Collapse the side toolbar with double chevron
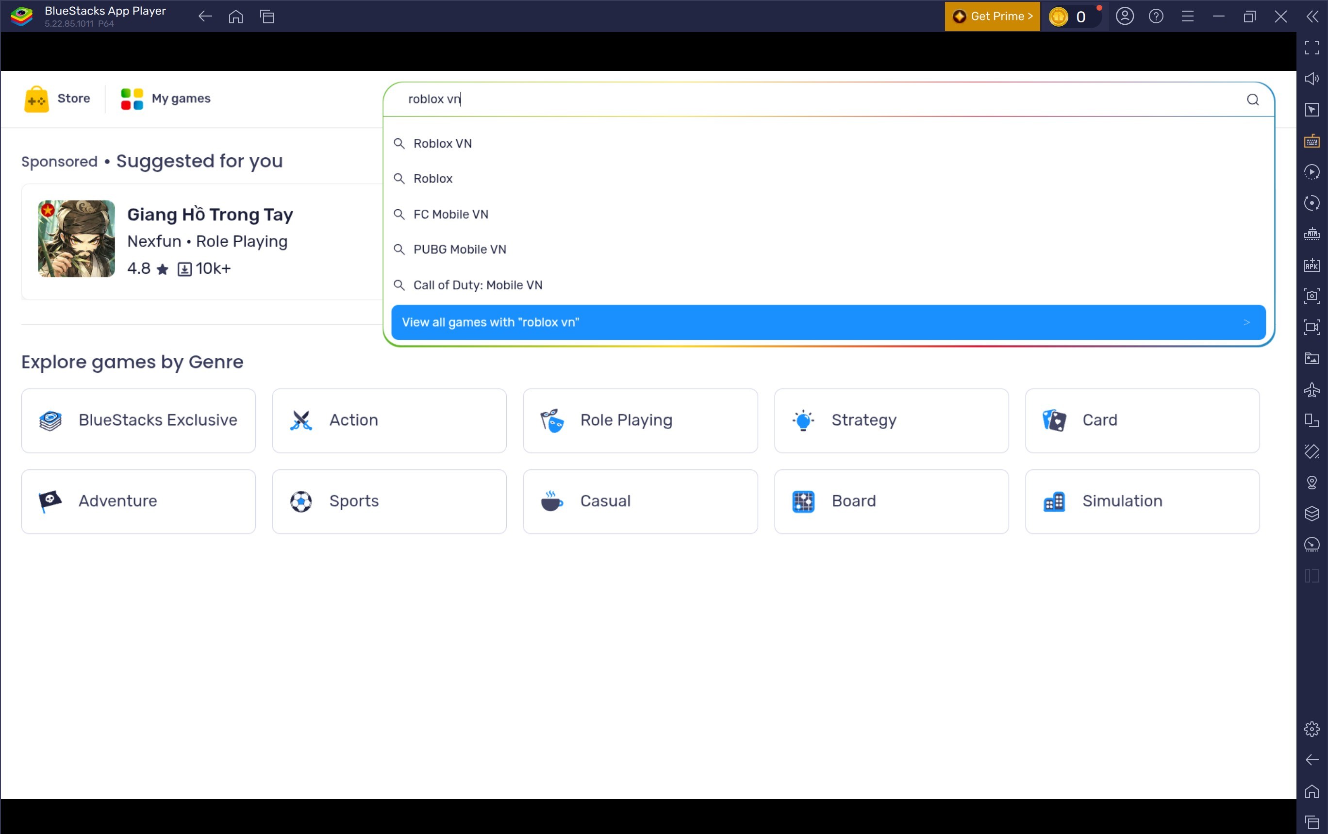1328x834 pixels. click(1312, 17)
